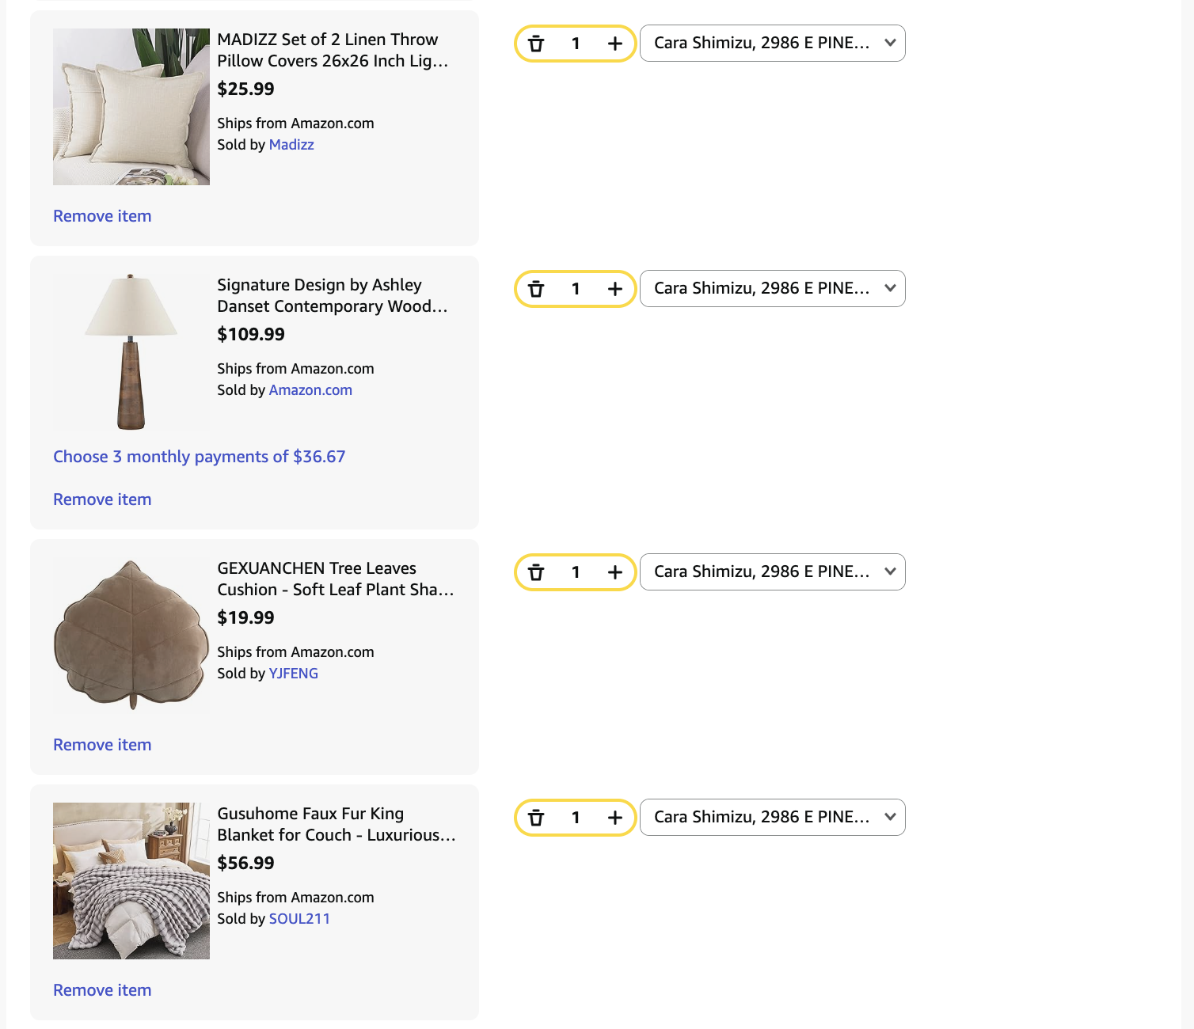Screen dimensions: 1194x1029
Task: Remove item link under MADIZZ pillow covers
Action: [102, 216]
